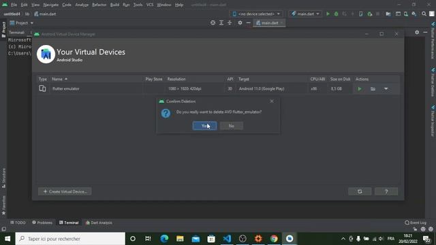Viewport: 436px width, 245px height.
Task: Open the main.dart run configuration dropdown
Action: [305, 14]
